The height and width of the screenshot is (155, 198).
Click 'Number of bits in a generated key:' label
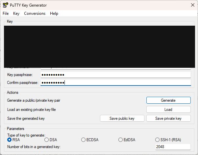click(34, 147)
